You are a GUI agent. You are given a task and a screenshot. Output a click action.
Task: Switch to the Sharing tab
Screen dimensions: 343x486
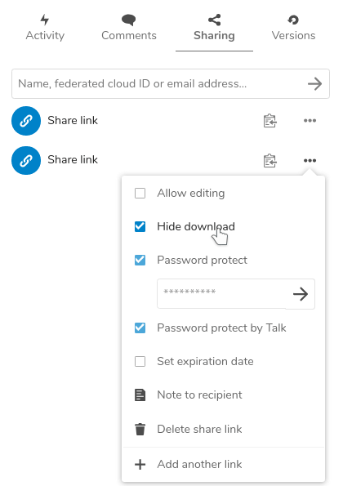click(214, 28)
